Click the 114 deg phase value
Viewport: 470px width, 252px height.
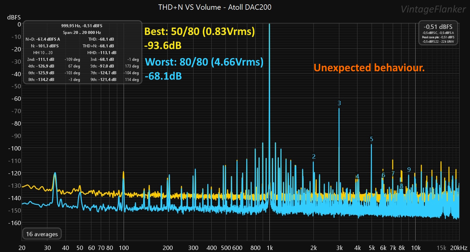tap(132, 80)
